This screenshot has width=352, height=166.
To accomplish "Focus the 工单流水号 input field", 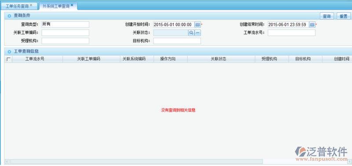I will (291, 32).
